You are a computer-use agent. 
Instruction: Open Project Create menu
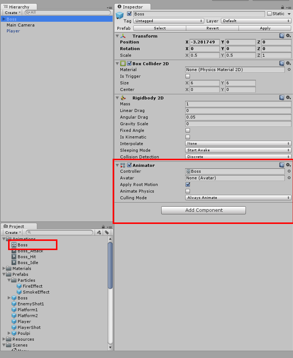[13, 232]
